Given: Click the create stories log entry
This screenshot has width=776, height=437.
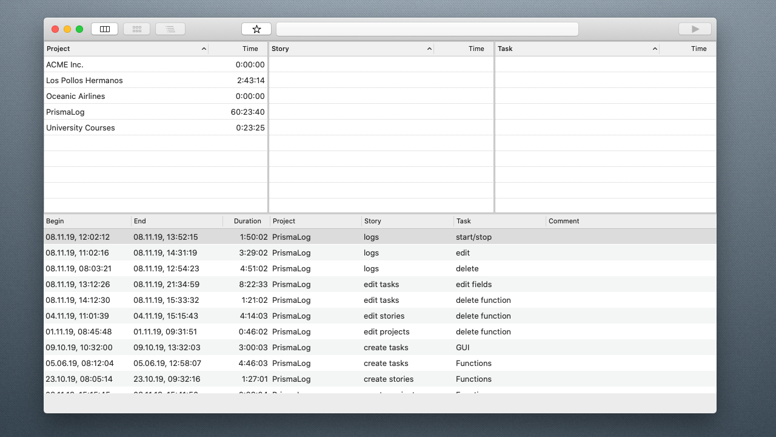Looking at the screenshot, I should [380, 379].
